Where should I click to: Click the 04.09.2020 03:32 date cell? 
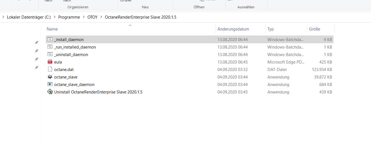pos(232,70)
